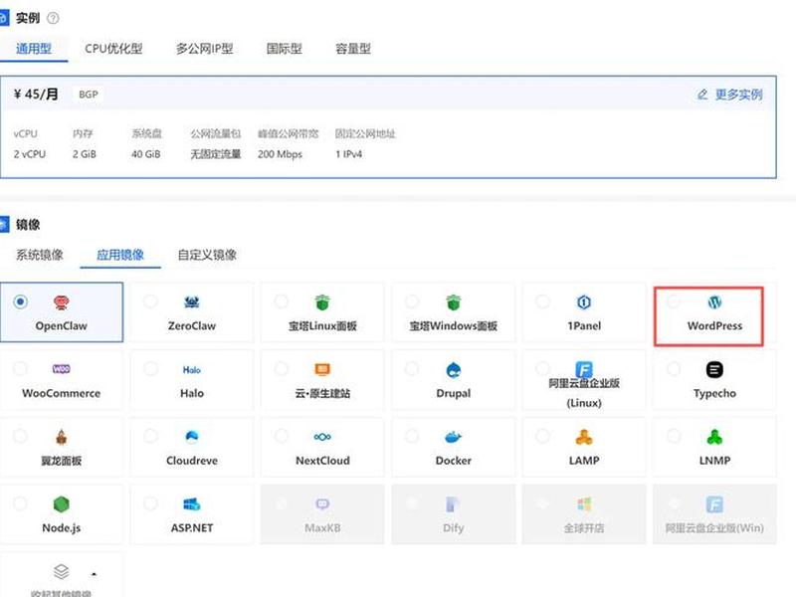Switch to the 通用型 instance tab
This screenshot has width=796, height=597.
click(34, 49)
